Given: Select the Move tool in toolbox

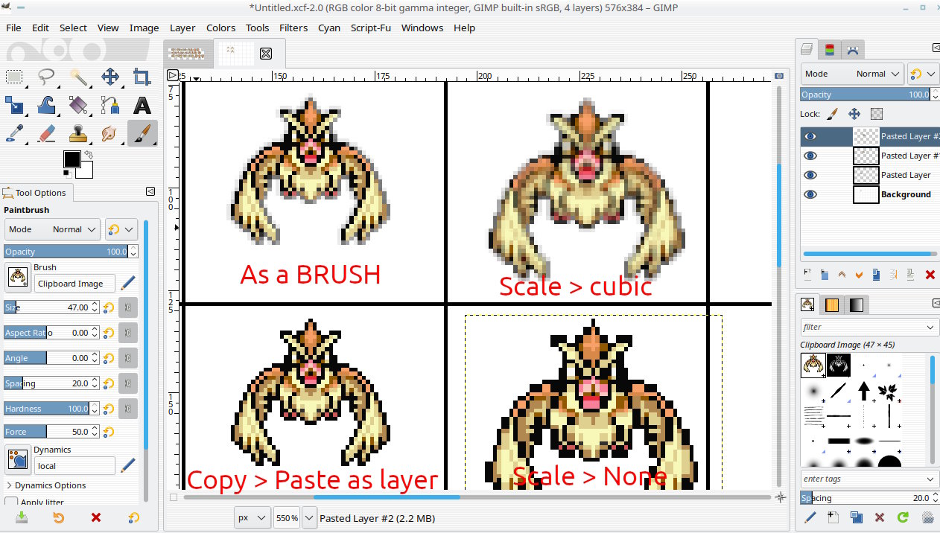Looking at the screenshot, I should (110, 77).
